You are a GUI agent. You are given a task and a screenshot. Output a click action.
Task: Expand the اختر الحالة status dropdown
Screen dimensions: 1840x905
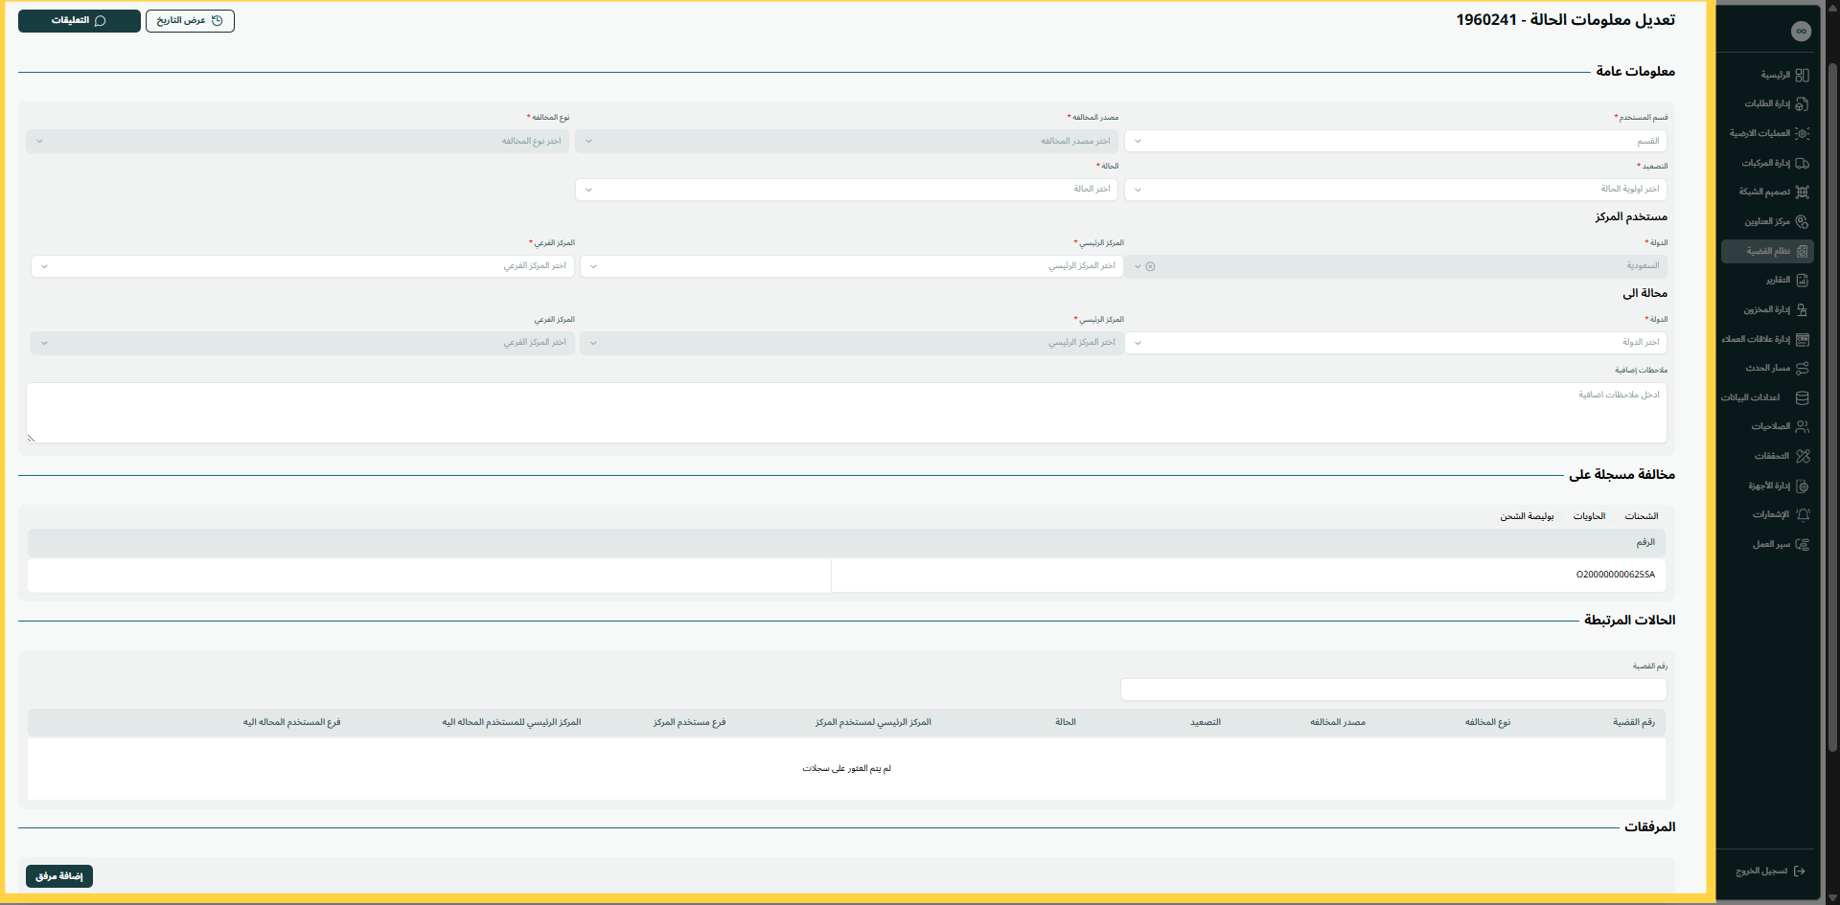pos(847,190)
